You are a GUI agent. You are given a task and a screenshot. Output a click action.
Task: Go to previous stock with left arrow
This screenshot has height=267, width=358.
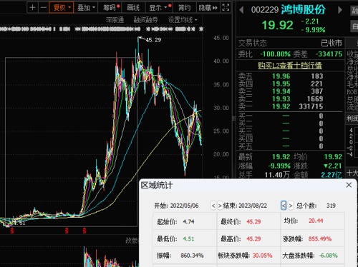tap(241, 10)
